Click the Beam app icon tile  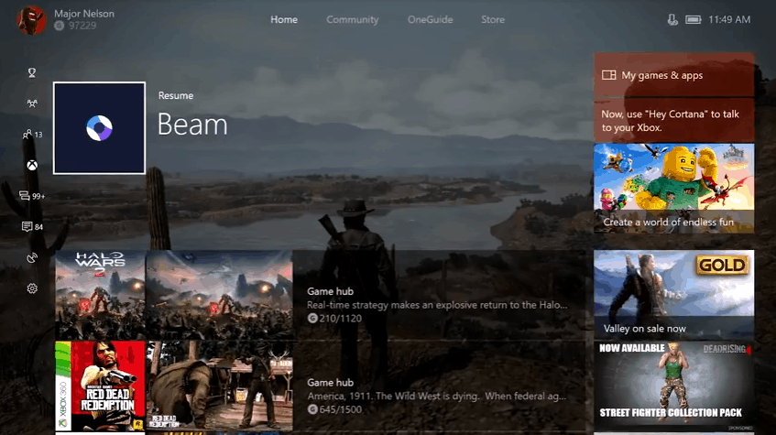pyautogui.click(x=100, y=128)
